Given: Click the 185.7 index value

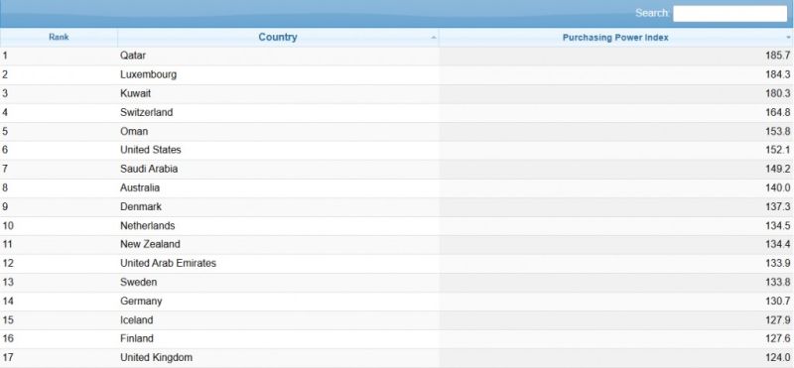Looking at the screenshot, I should (778, 56).
